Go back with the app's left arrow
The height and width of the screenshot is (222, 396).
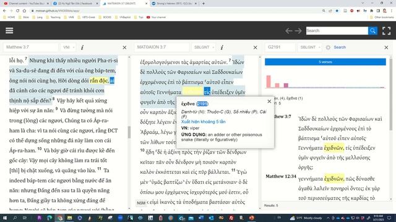pyautogui.click(x=289, y=31)
